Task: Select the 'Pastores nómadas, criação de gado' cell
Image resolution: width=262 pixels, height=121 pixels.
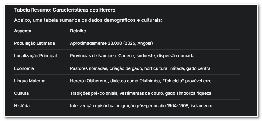Action: coord(141,68)
